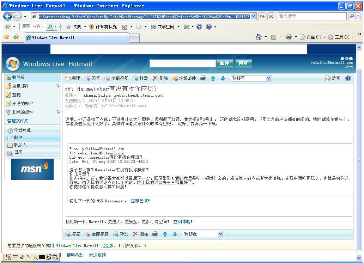The width and height of the screenshot is (364, 263).
Task: Click the red Stop loading icon
Action: click(x=271, y=16)
